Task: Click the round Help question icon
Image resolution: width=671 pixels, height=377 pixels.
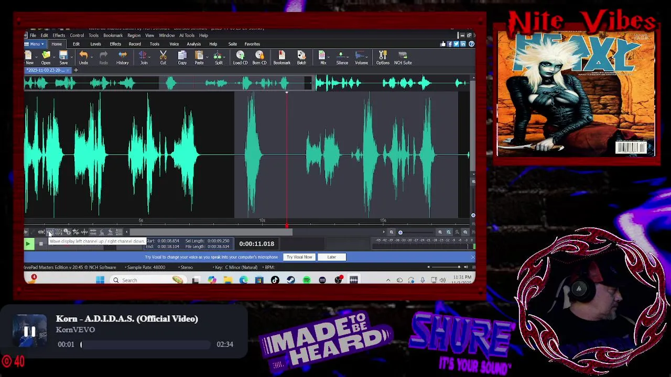Action: pyautogui.click(x=471, y=44)
